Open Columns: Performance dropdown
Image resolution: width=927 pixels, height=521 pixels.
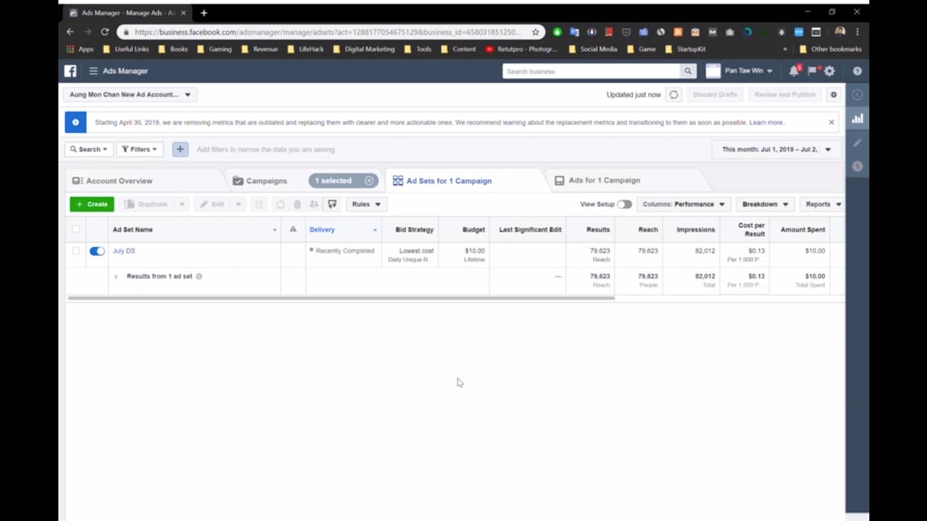click(x=684, y=204)
